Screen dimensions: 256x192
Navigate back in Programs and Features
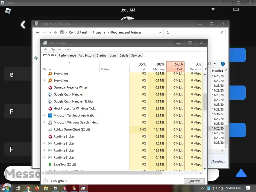point(37,32)
